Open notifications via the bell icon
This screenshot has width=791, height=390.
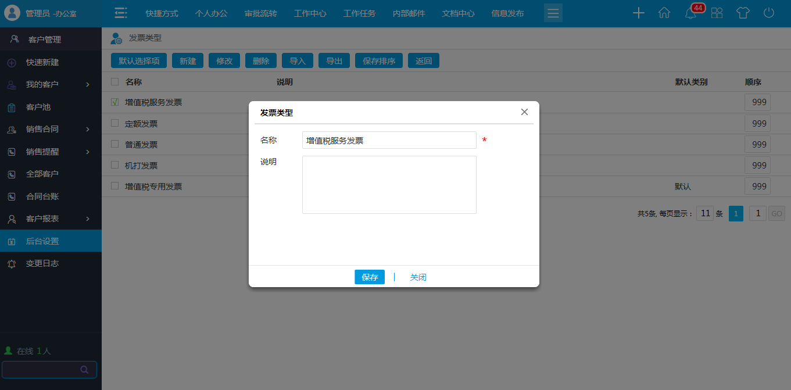[690, 12]
